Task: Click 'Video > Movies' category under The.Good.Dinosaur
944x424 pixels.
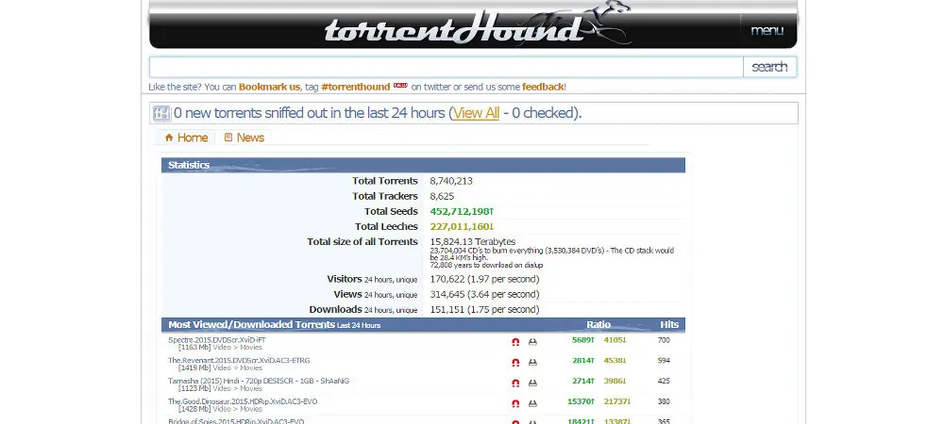Action: click(x=238, y=408)
